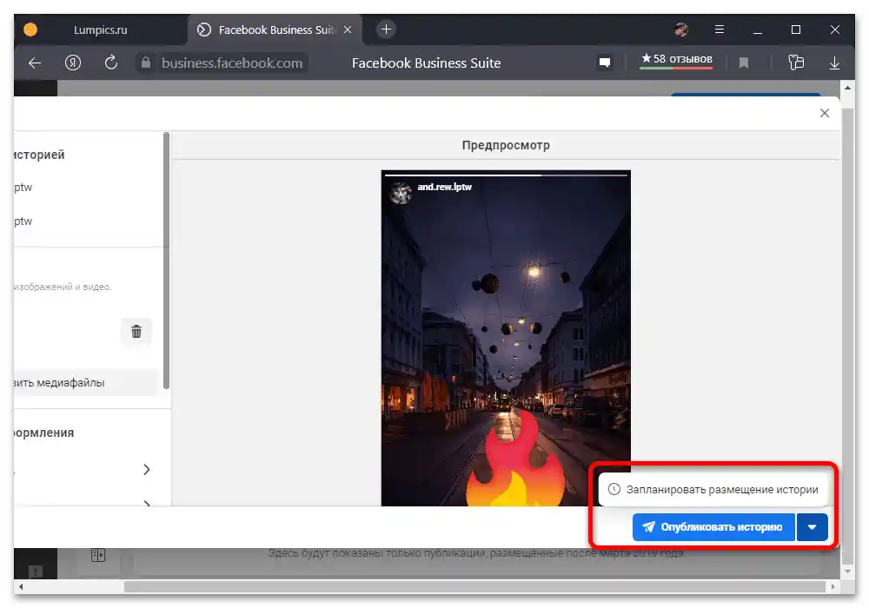The width and height of the screenshot is (869, 608).
Task: Click the trash icon to delete media
Action: 136,331
